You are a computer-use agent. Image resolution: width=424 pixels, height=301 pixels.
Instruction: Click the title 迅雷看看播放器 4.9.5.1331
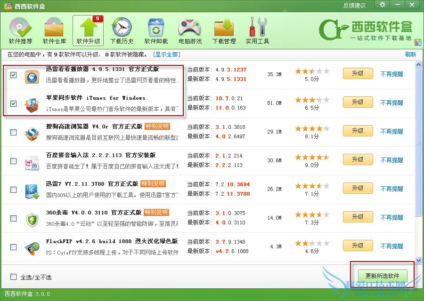pyautogui.click(x=103, y=69)
